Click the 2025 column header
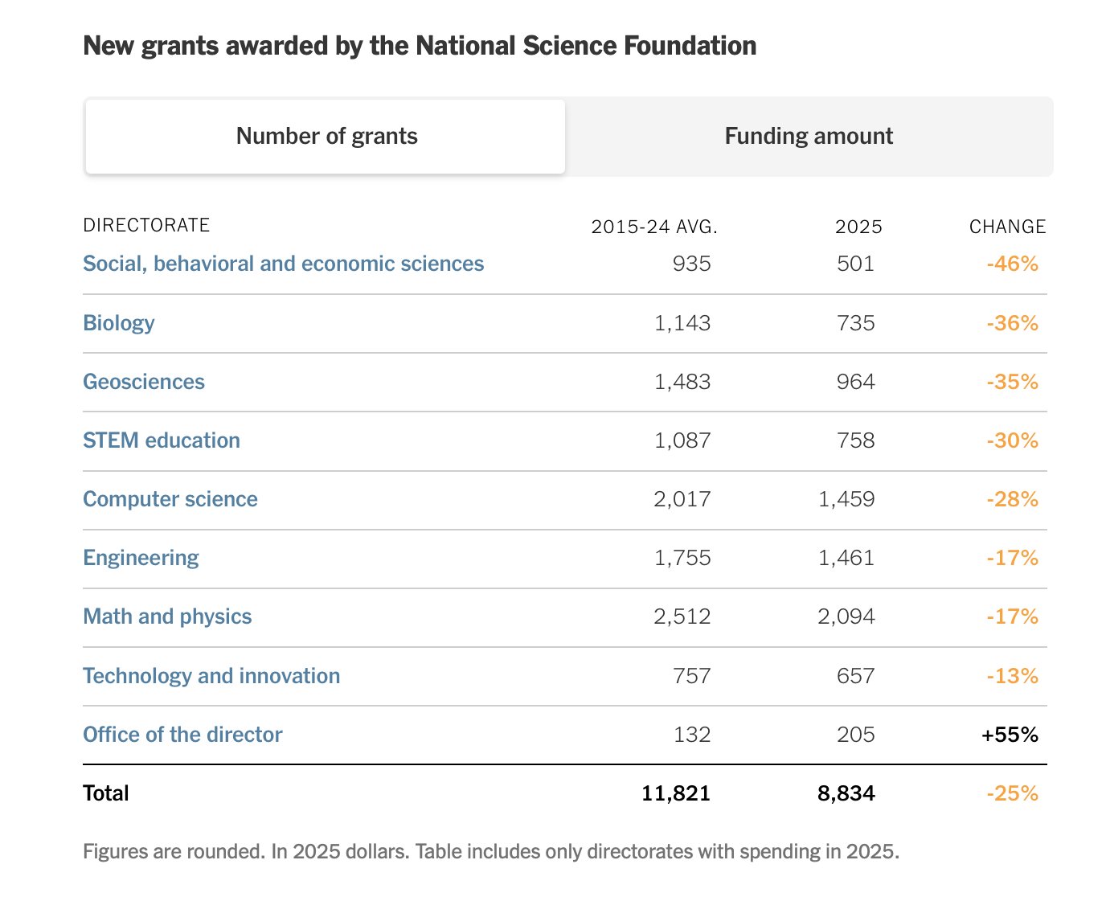Image resolution: width=1106 pixels, height=897 pixels. [858, 227]
